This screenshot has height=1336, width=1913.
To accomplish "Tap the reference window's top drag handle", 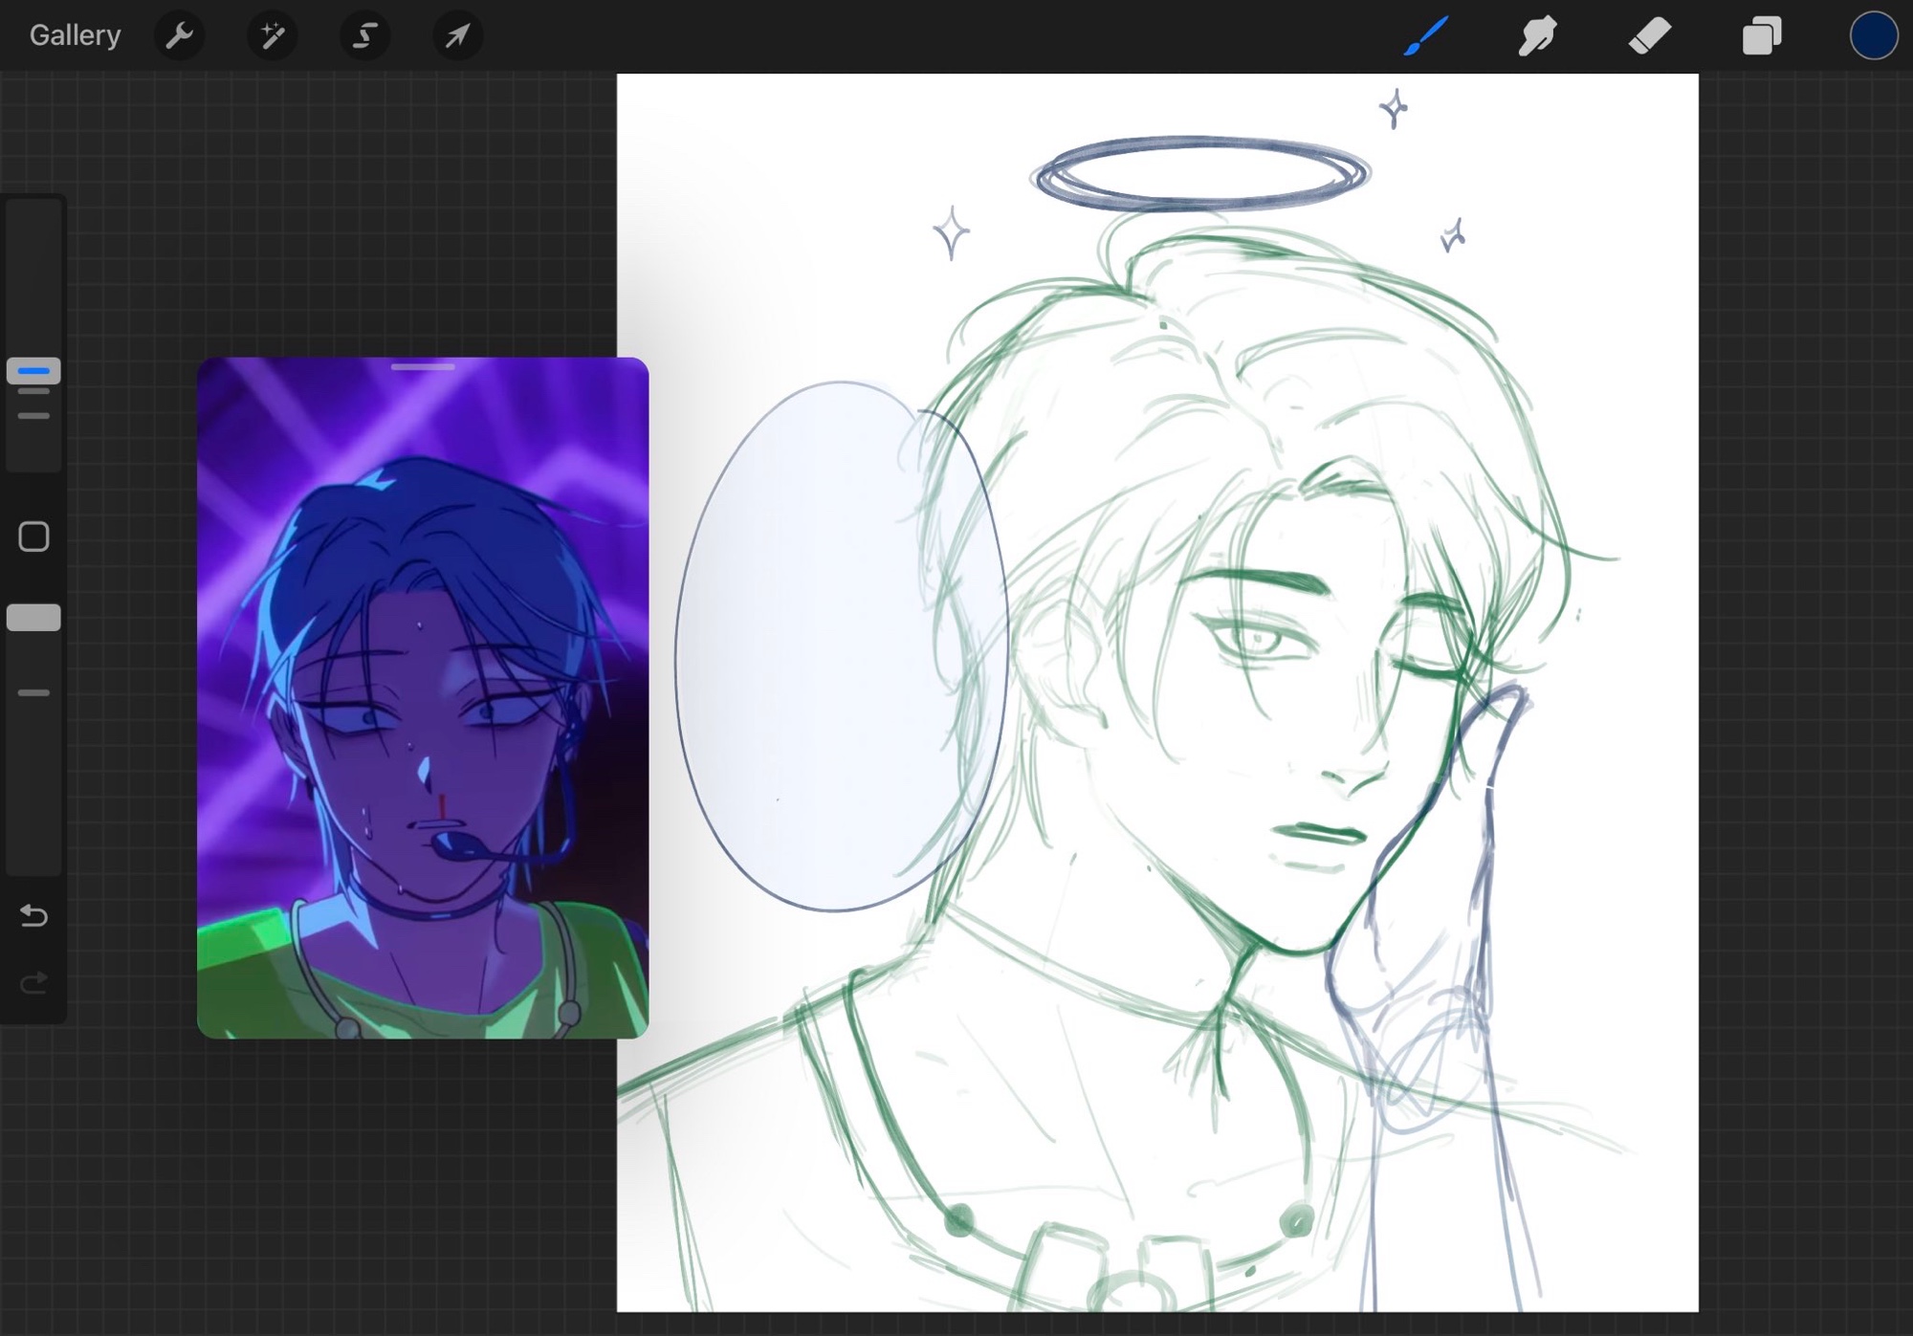I will [x=423, y=367].
